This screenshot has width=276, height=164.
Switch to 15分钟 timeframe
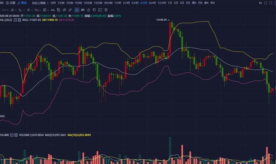tap(98, 3)
